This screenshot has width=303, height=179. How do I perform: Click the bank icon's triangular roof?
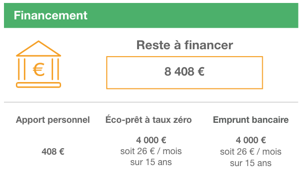(x=38, y=48)
